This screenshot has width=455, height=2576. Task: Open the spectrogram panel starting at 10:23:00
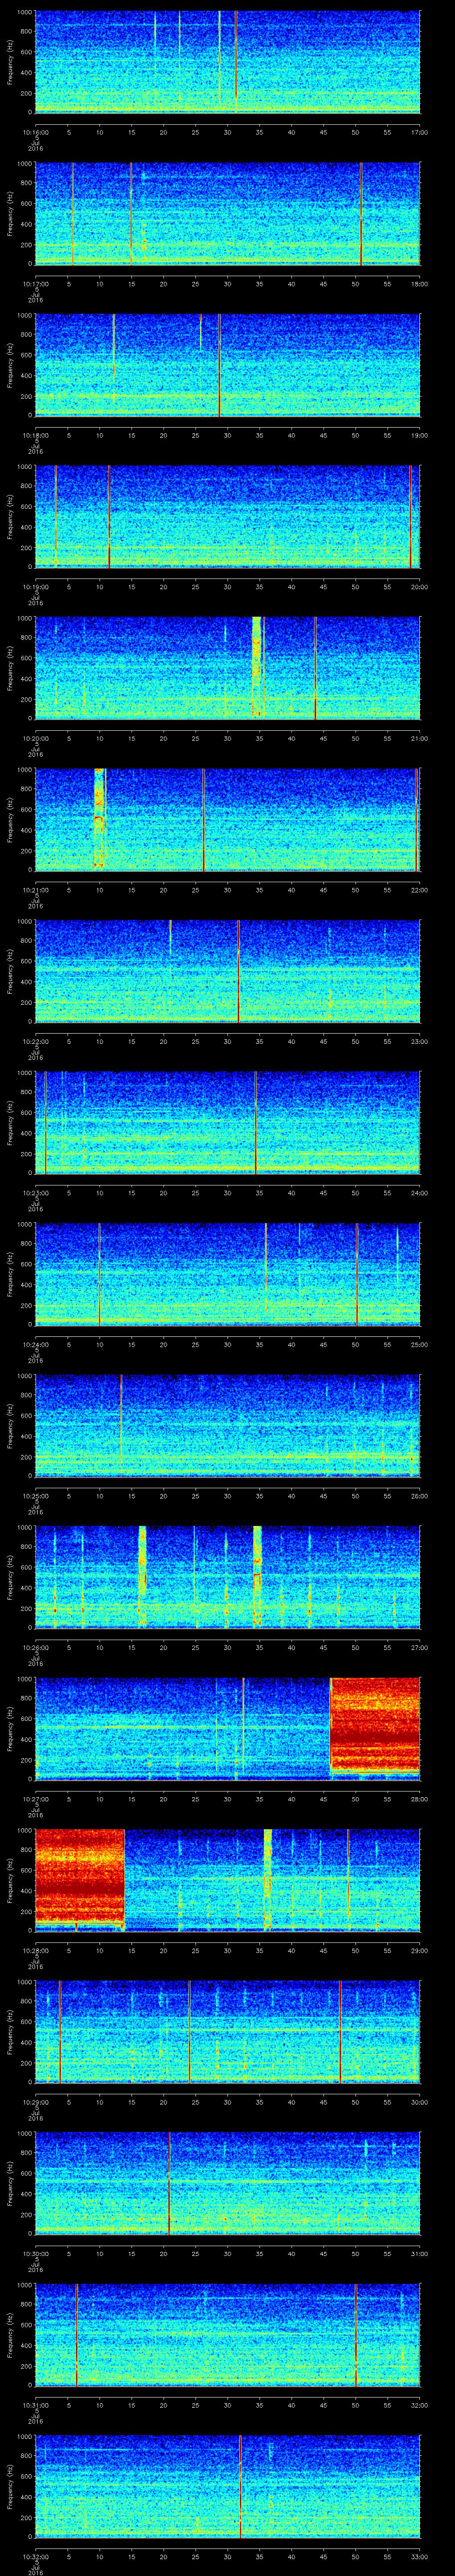pos(227,1122)
